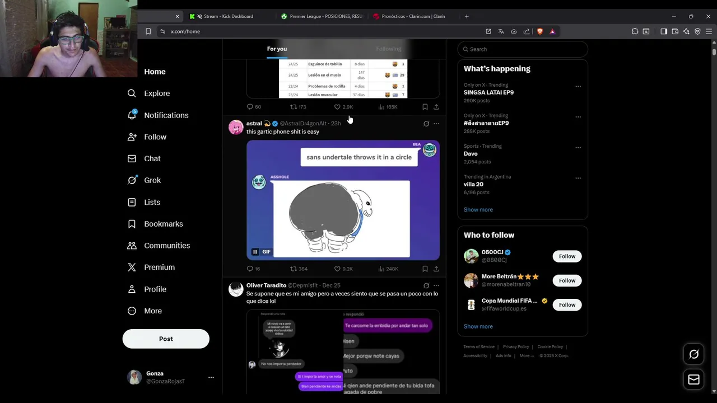Toggle browser sidebar panel icon
This screenshot has width=717, height=403.
pyautogui.click(x=664, y=31)
